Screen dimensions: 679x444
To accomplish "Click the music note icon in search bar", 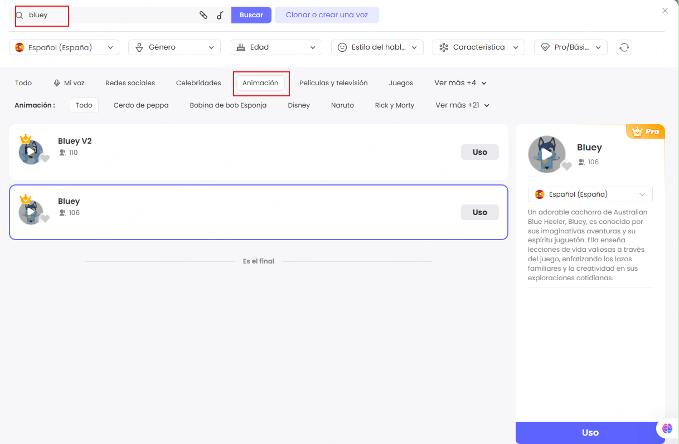I will point(220,15).
